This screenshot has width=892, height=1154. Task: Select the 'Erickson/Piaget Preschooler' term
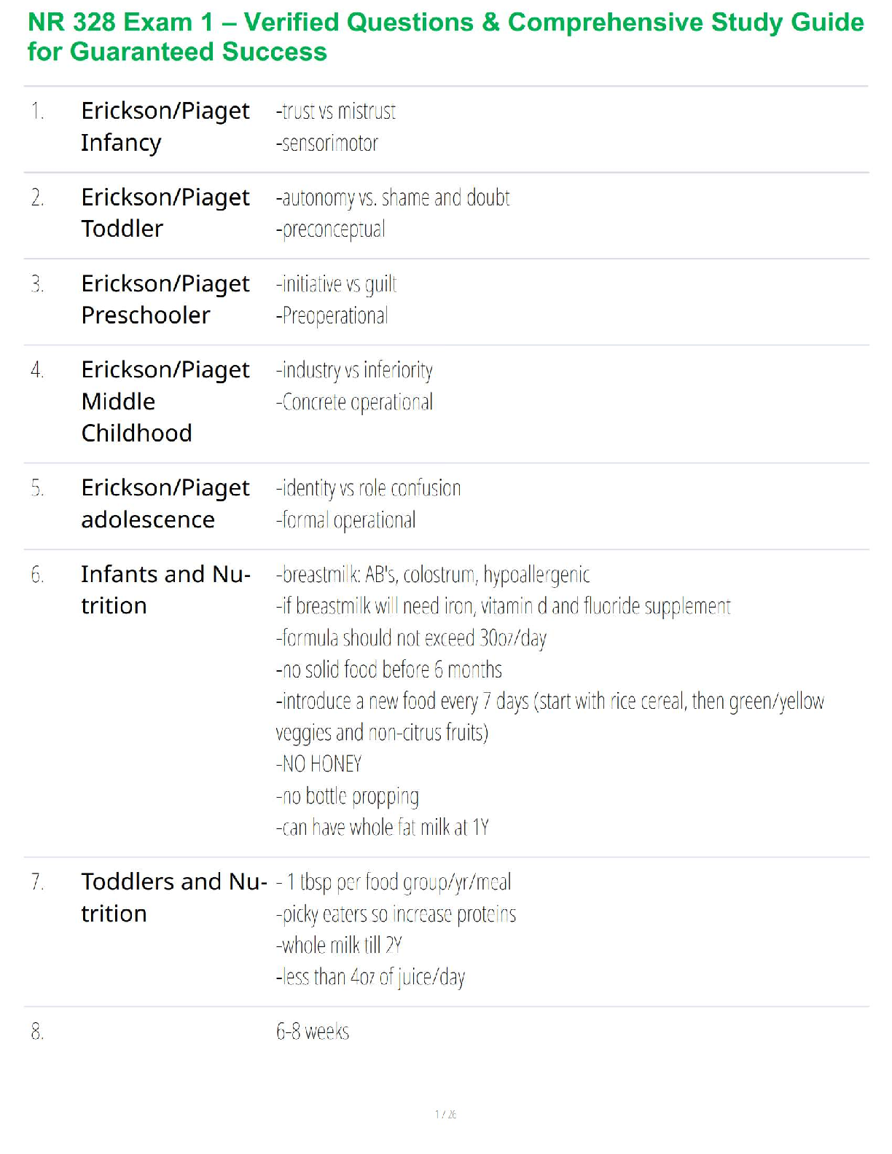coord(165,299)
